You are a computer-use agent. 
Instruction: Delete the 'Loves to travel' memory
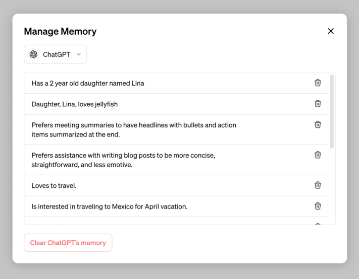(318, 185)
